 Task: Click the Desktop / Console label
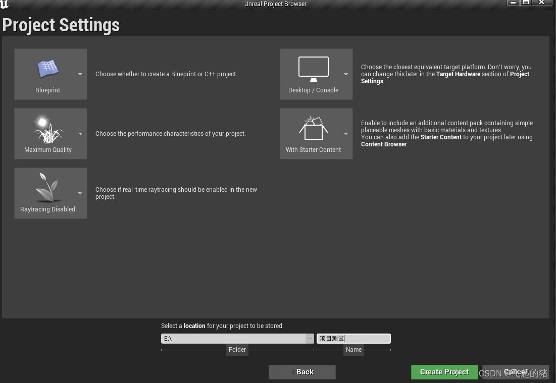(313, 90)
